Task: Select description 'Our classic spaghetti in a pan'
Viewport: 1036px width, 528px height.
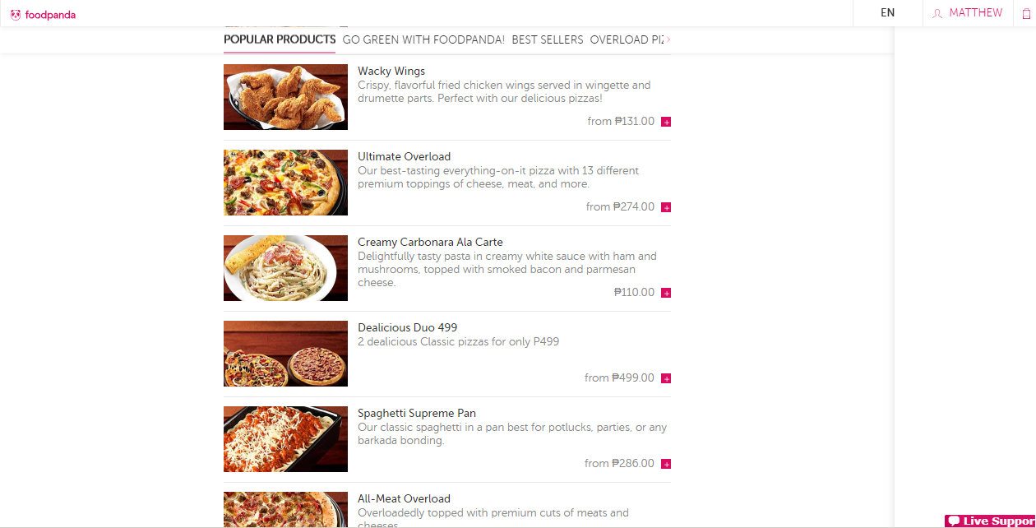Action: pyautogui.click(x=512, y=434)
